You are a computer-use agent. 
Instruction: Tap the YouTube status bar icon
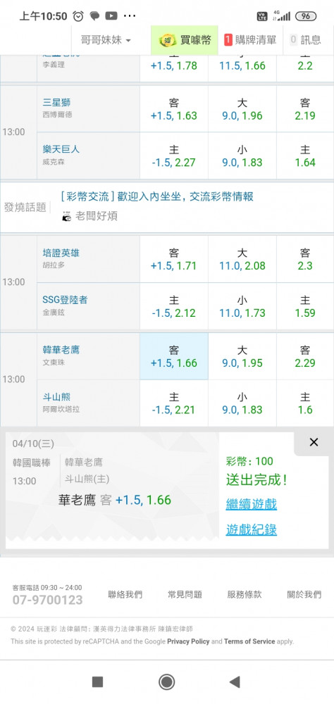111,16
